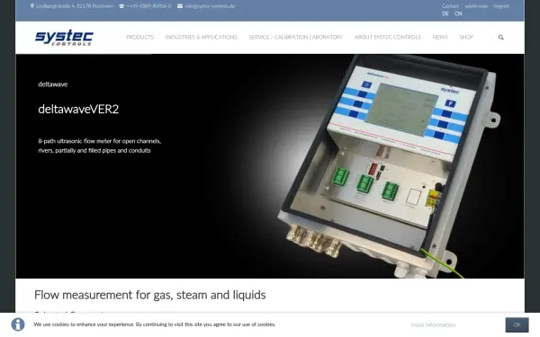
Task: Accept cookies with OK button
Action: pyautogui.click(x=517, y=324)
